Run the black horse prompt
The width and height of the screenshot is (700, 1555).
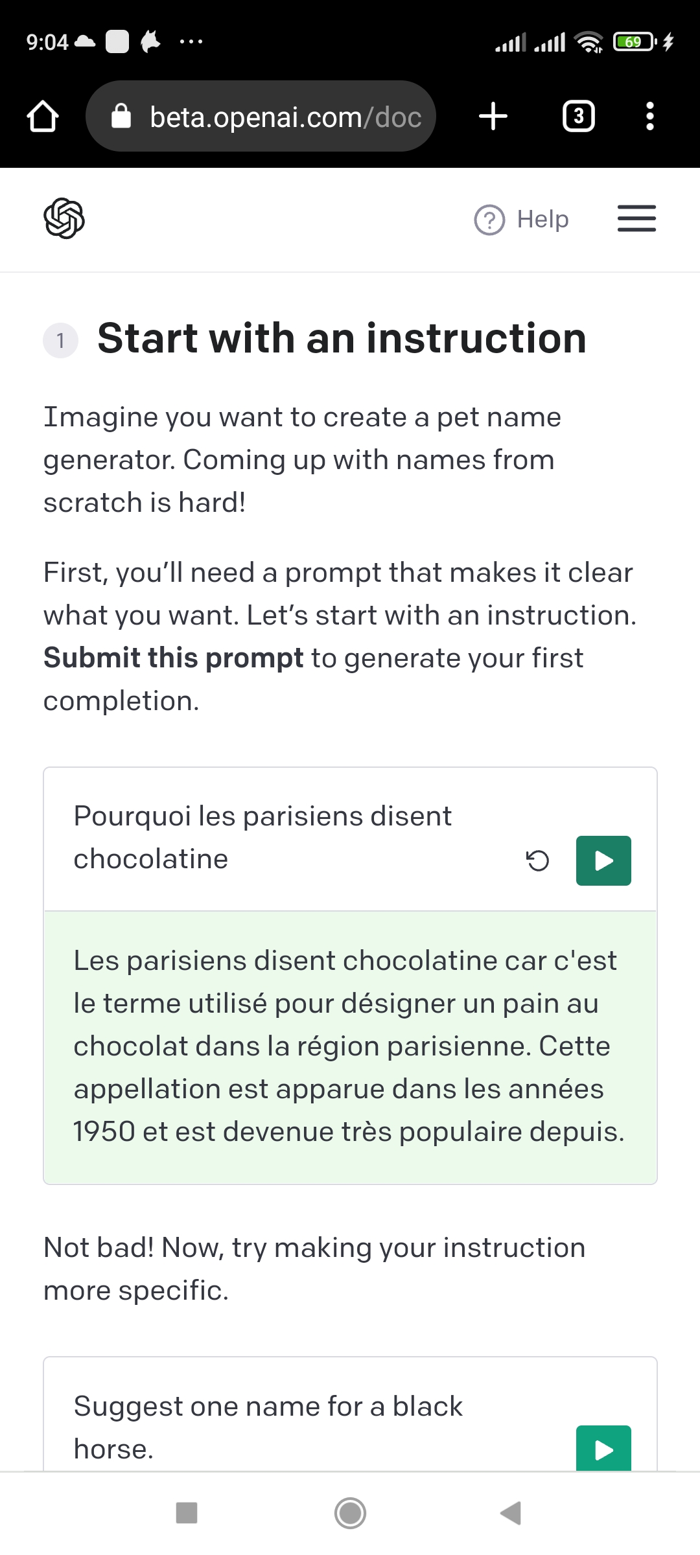point(603,1449)
